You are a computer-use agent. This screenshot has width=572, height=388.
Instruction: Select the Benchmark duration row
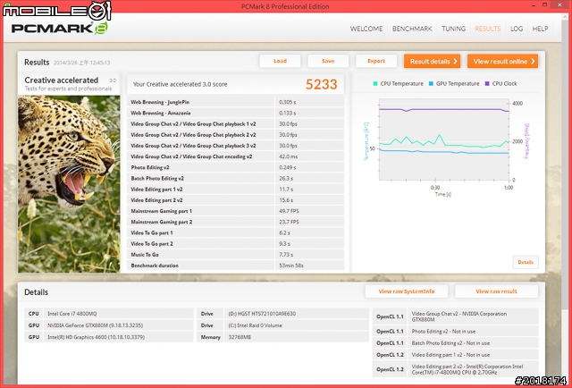(x=235, y=266)
